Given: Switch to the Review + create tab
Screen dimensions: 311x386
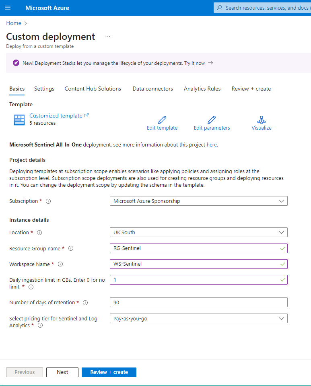Looking at the screenshot, I should click(251, 89).
